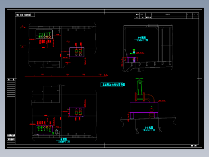
Task: Select five-valve purple box in upper plan
Action: pos(44,34)
